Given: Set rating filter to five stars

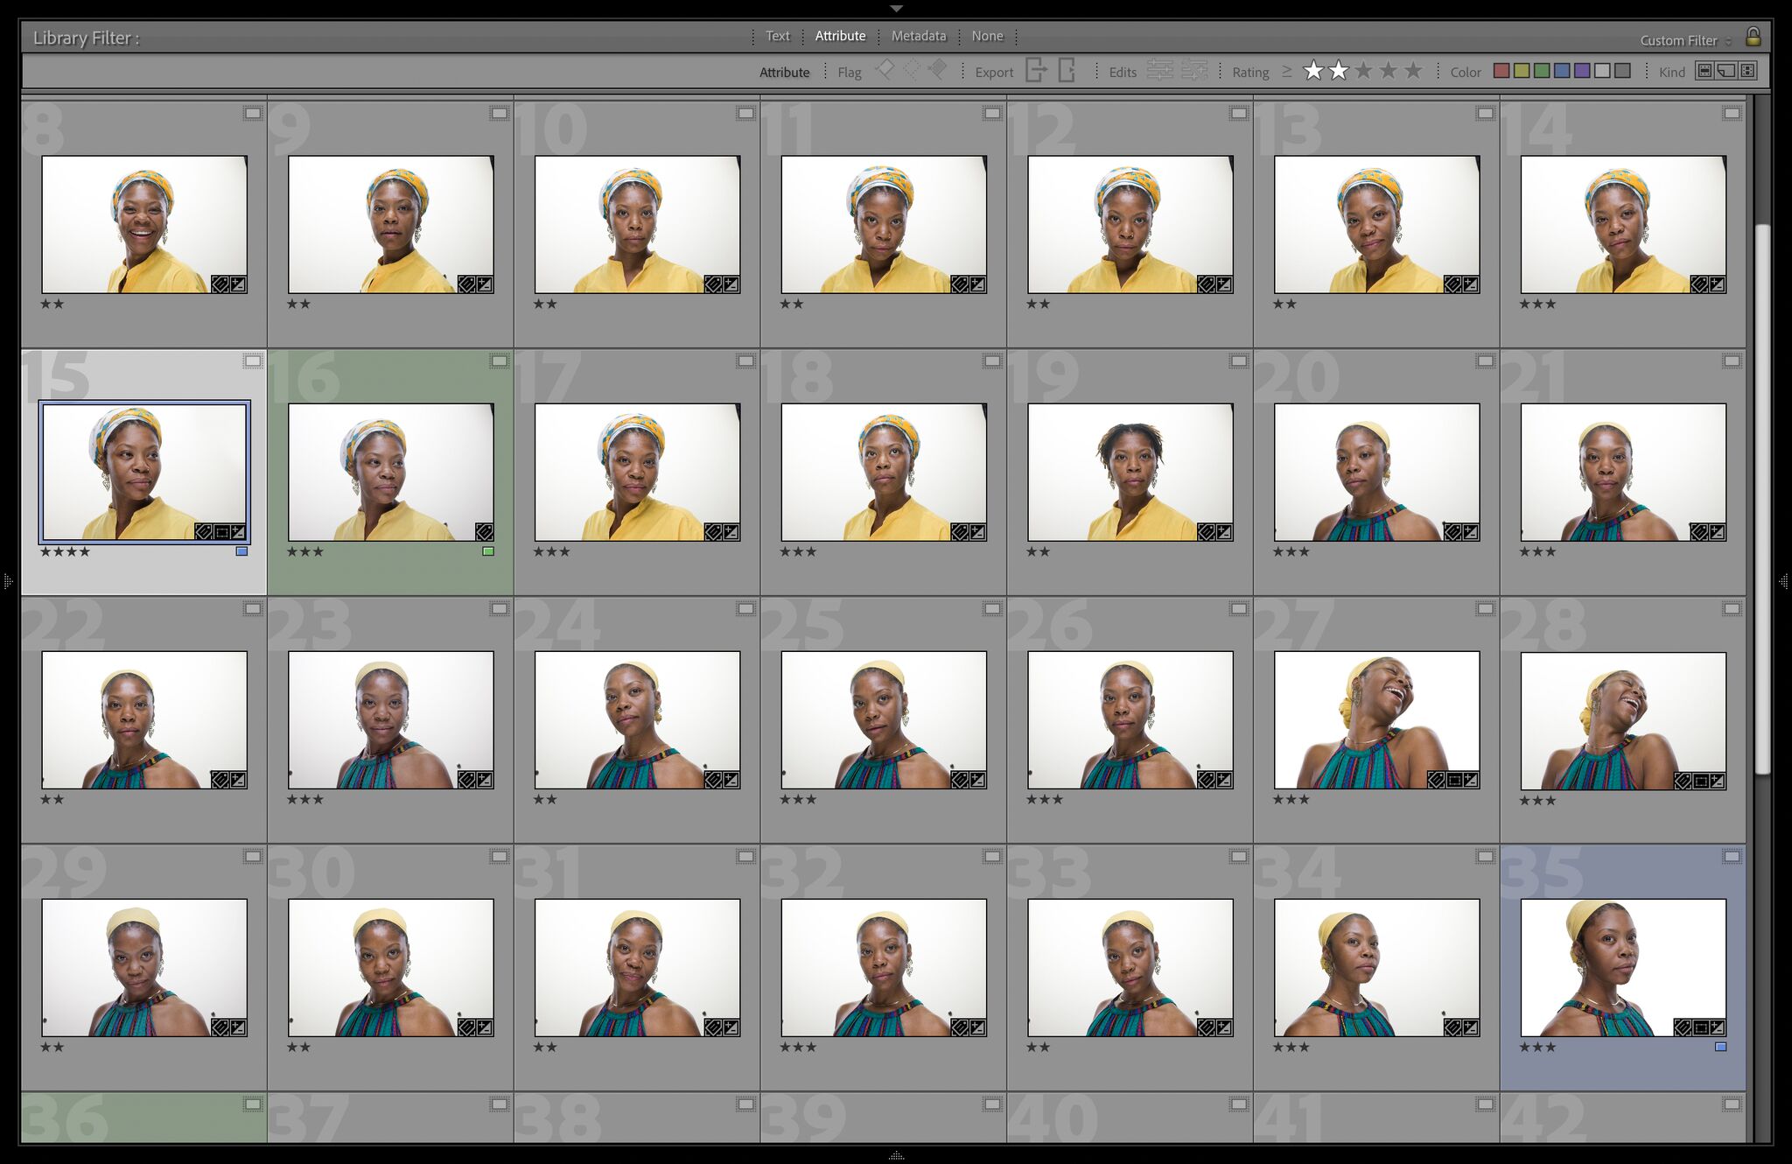Looking at the screenshot, I should [1413, 71].
